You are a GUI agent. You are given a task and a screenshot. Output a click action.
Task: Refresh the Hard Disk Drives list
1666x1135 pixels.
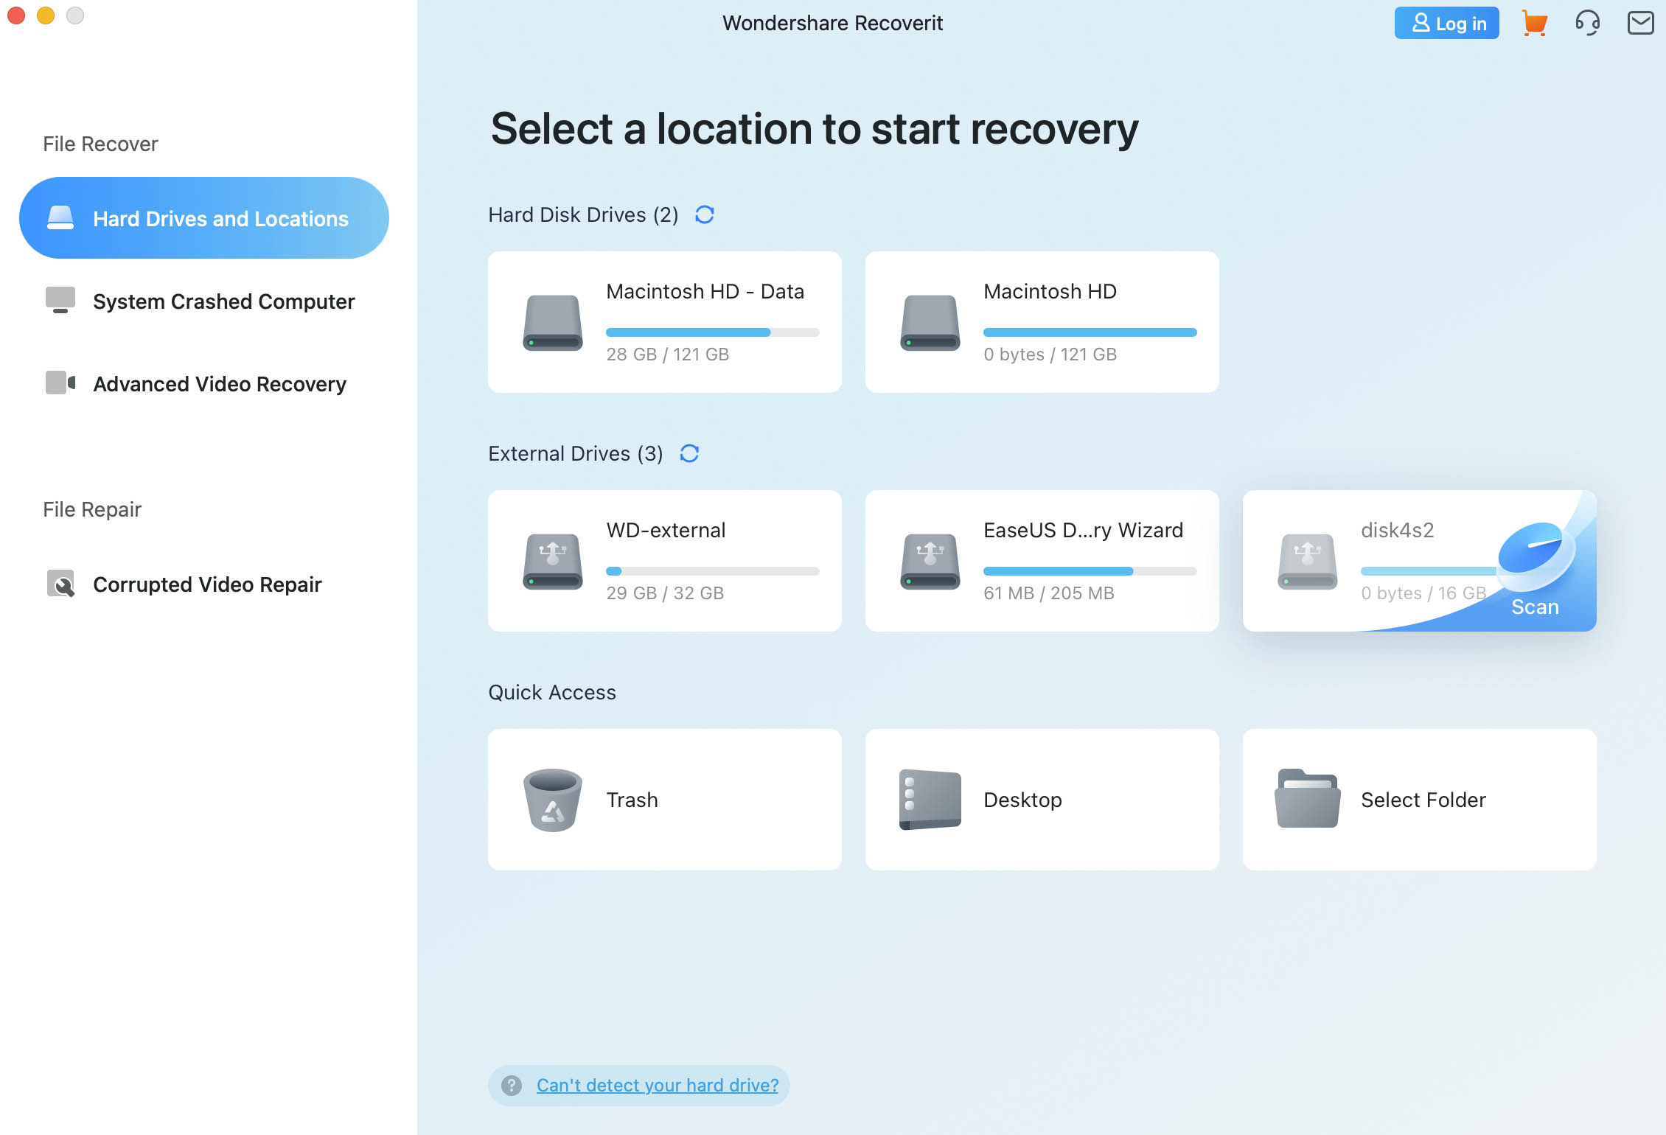click(705, 214)
